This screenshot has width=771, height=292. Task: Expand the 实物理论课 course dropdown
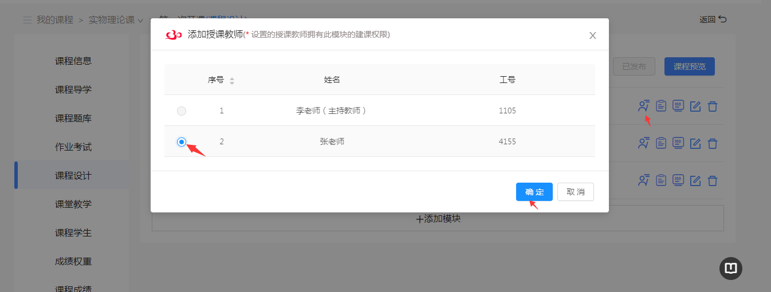click(x=116, y=20)
